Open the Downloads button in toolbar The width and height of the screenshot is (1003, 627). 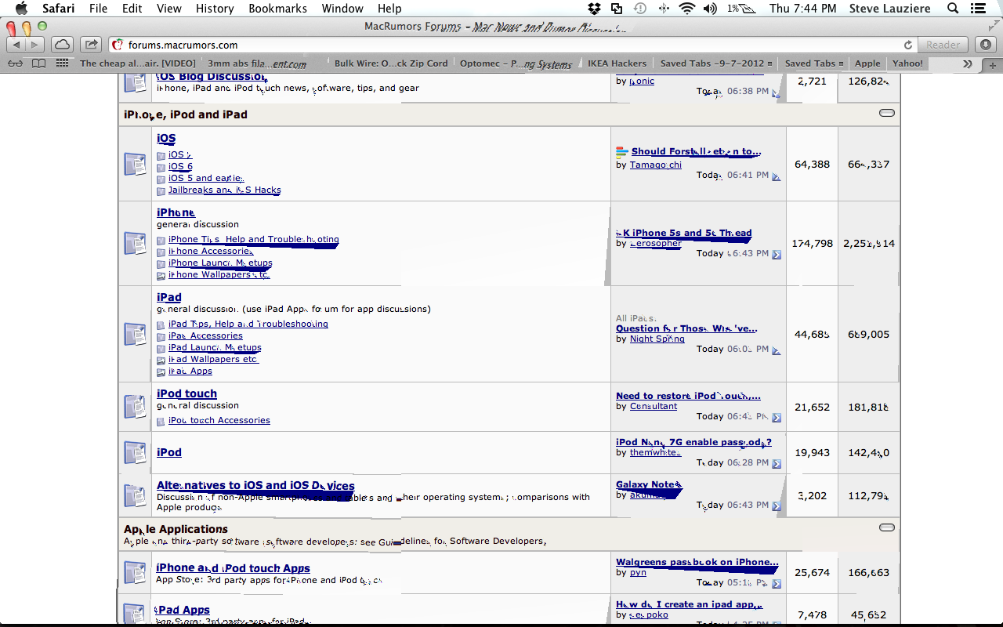pyautogui.click(x=986, y=45)
